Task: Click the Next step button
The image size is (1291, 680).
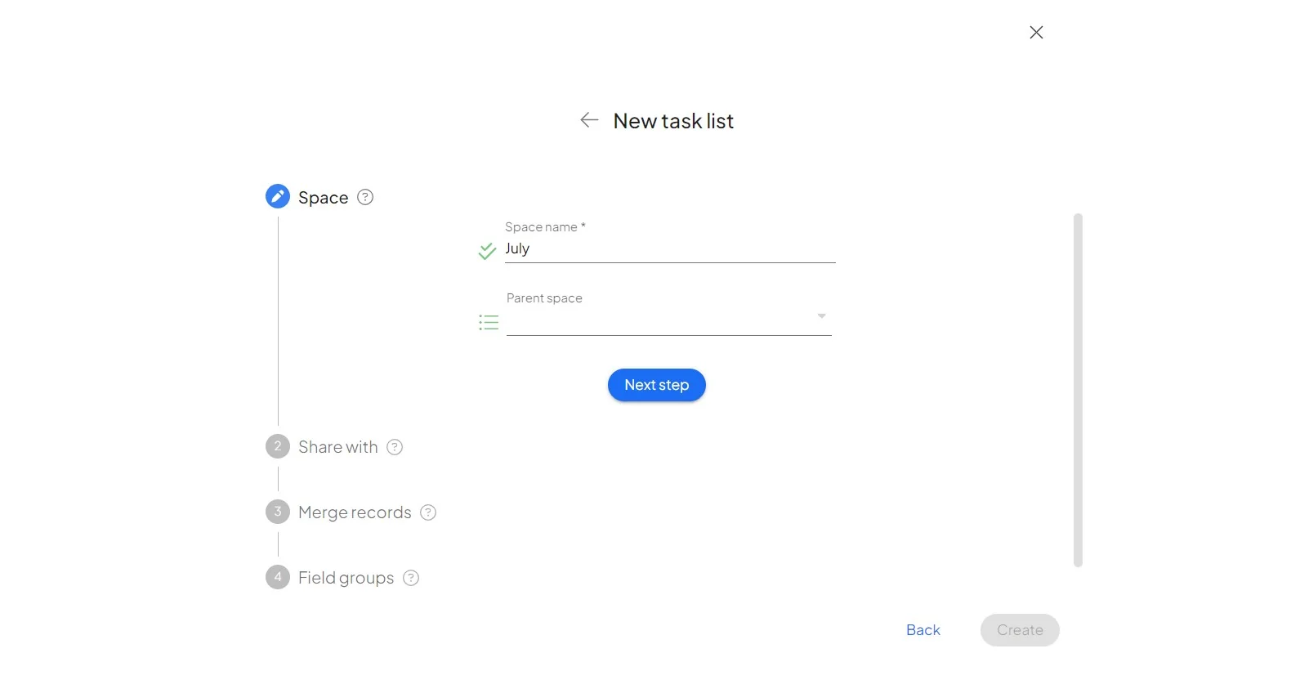Action: (x=657, y=385)
